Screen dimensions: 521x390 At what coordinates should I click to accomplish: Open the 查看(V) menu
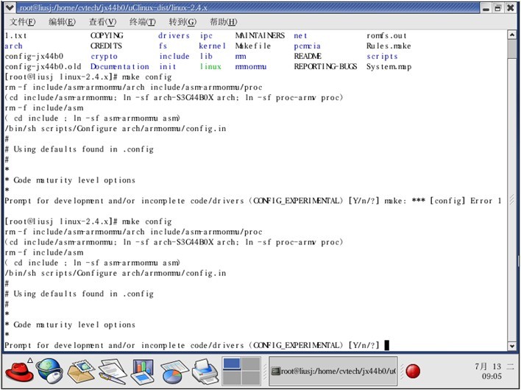point(102,22)
